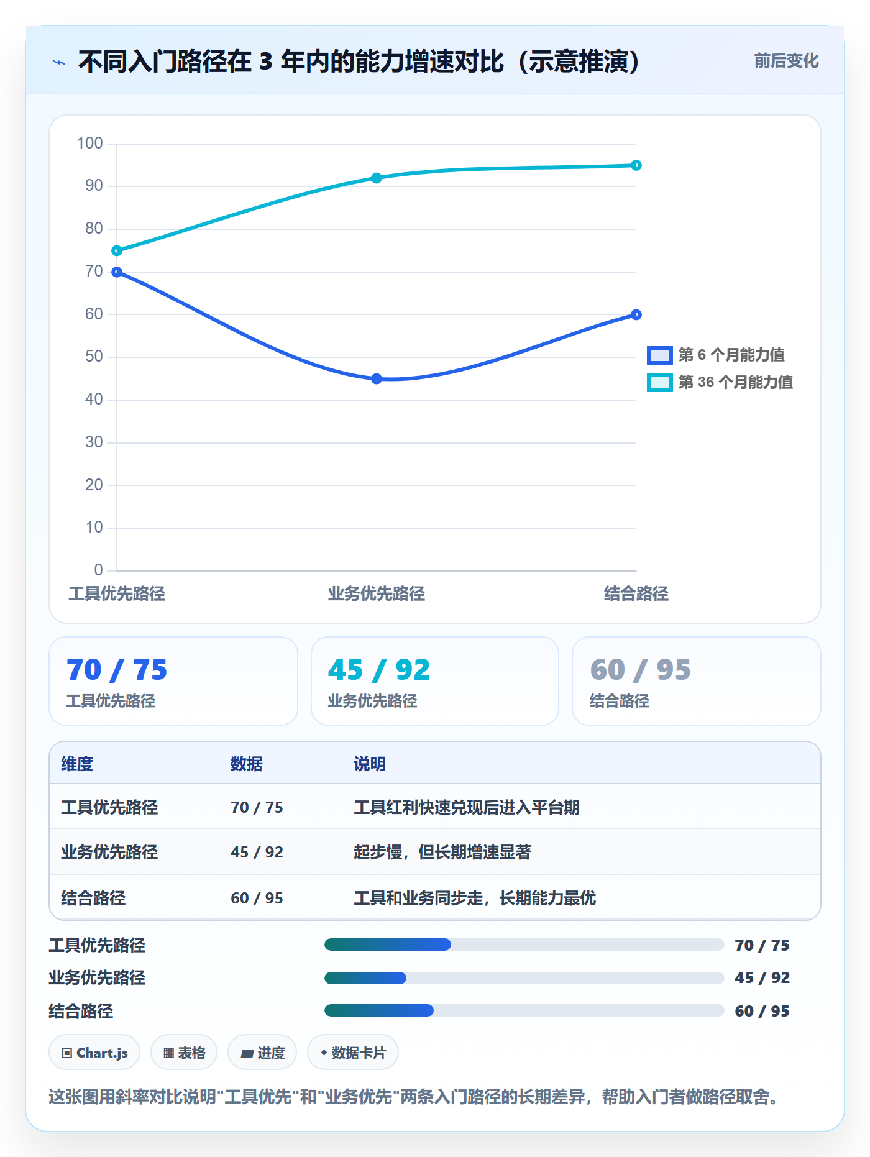Click the 数据 column header
This screenshot has height=1157, width=870.
click(x=247, y=764)
